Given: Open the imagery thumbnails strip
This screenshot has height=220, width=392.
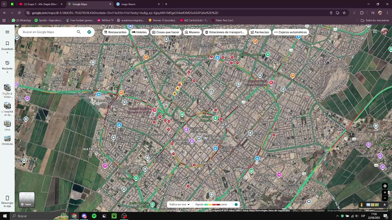Looking at the screenshot, I should point(373,205).
